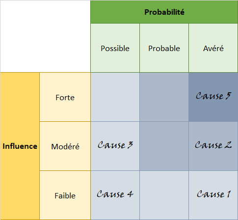Select the Cause 2 cell
238x220 pixels.
tap(213, 146)
